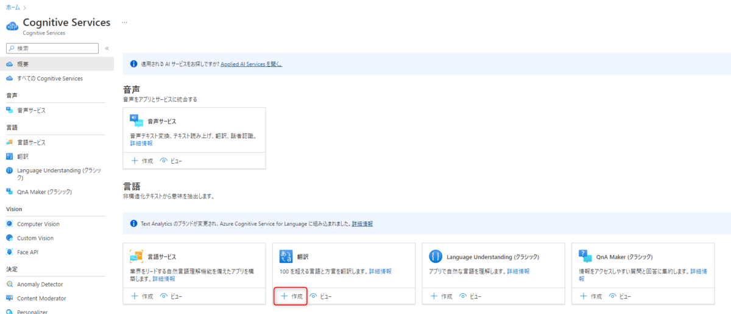This screenshot has width=731, height=314.
Task: Click ビュー in the QnA Maker card
Action: point(620,296)
